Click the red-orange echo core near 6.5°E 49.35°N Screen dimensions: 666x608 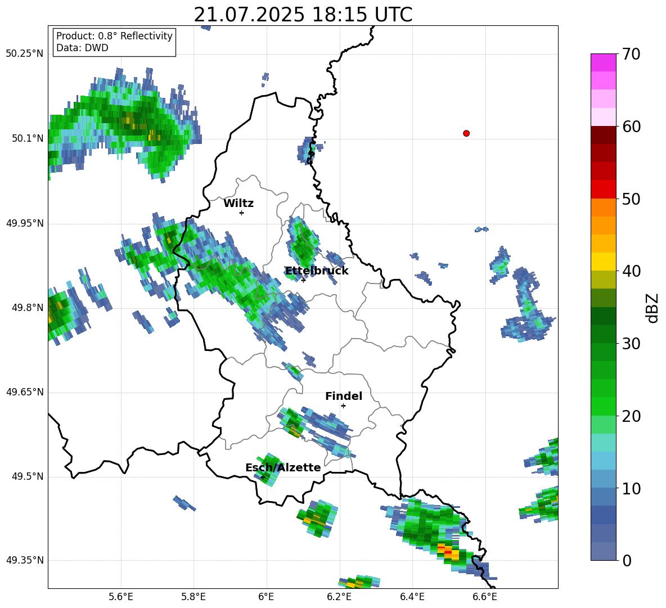coord(448,551)
